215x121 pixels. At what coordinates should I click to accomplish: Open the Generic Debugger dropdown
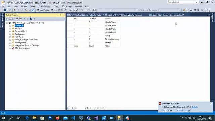[159, 10]
